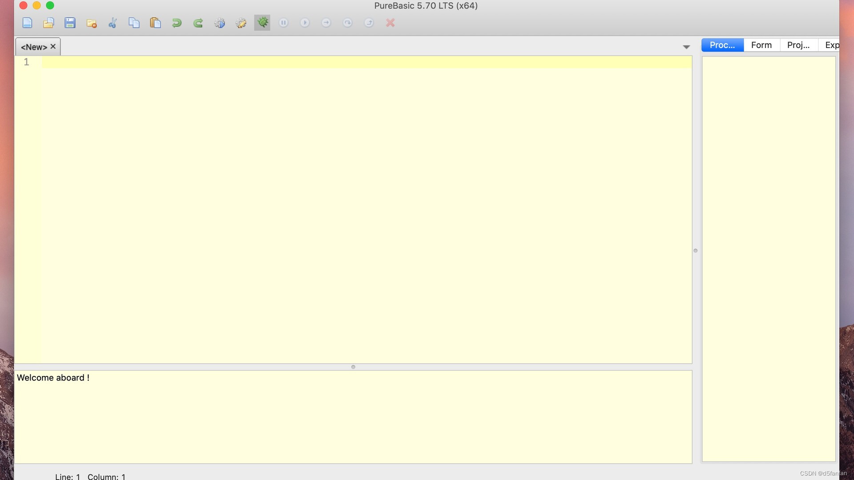Viewport: 854px width, 480px height.
Task: Click inside the code editor line 1
Action: click(x=178, y=62)
